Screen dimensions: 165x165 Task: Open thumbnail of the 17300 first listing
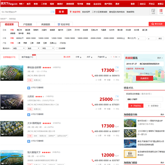tap(12, 73)
